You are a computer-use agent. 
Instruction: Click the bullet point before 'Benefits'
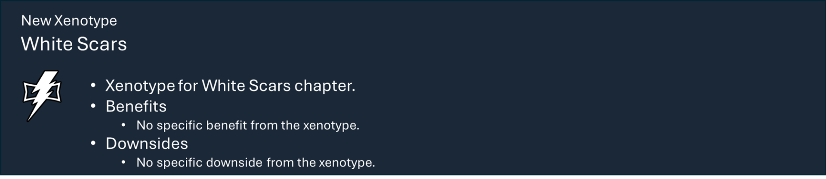[x=93, y=106]
